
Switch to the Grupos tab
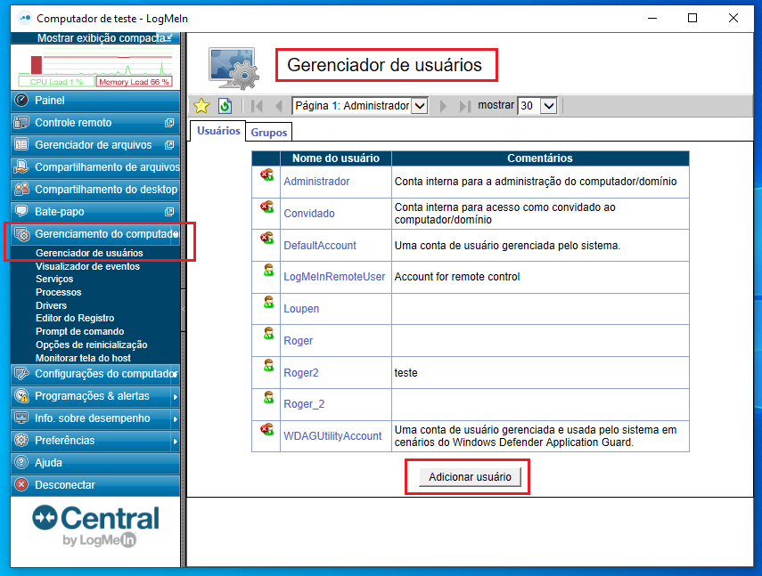(x=269, y=132)
